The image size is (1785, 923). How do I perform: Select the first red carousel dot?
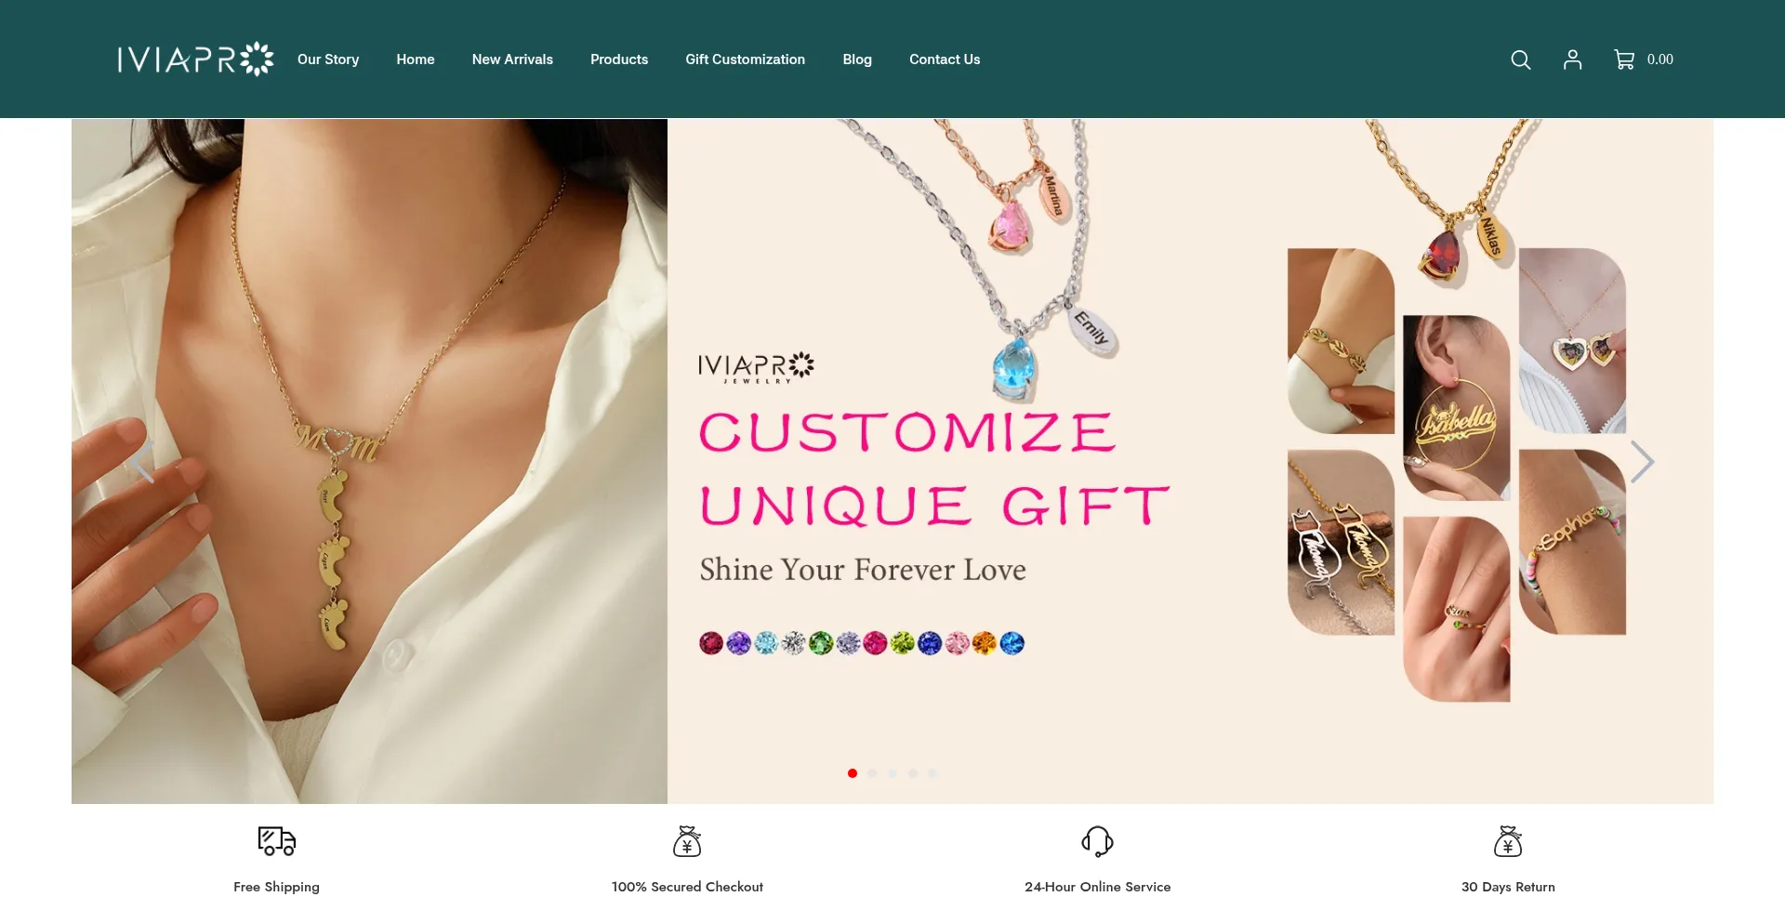click(x=853, y=773)
